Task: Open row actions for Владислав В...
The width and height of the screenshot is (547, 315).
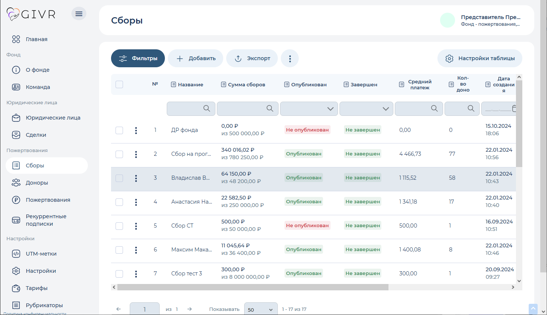Action: (x=136, y=178)
